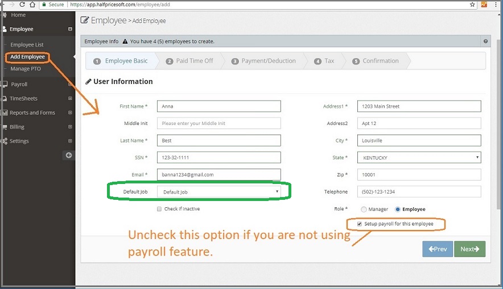
Task: Click the Home icon in sidebar
Action: click(x=5, y=15)
